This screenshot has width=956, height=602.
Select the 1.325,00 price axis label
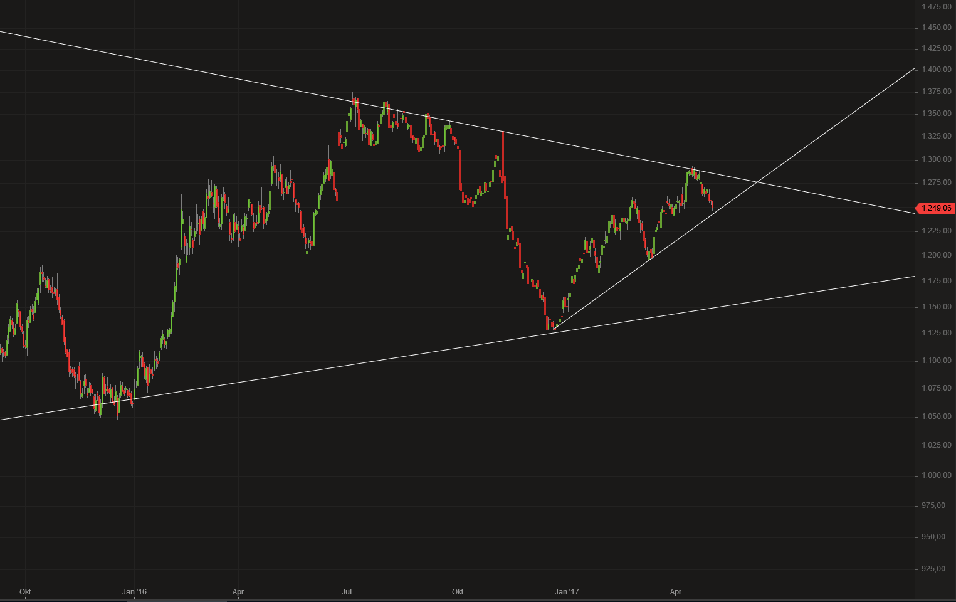tap(937, 136)
